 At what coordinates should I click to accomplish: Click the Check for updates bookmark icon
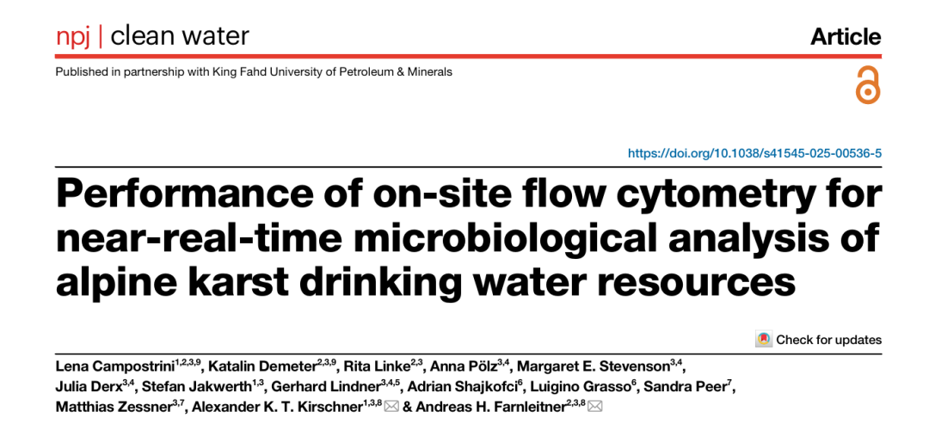(764, 340)
